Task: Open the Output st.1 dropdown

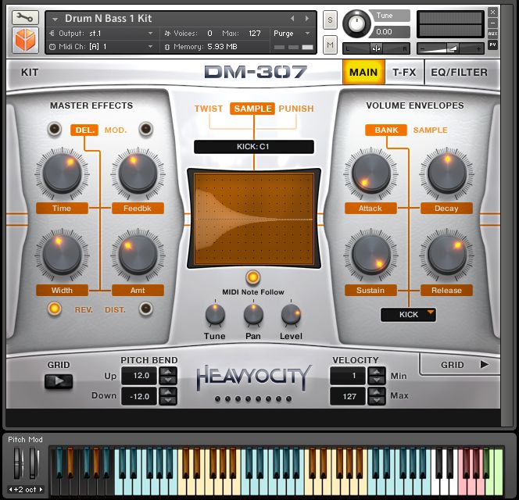Action: click(x=150, y=34)
